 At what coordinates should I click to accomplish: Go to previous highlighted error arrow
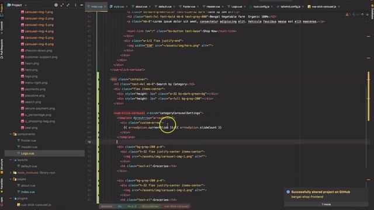(362, 15)
